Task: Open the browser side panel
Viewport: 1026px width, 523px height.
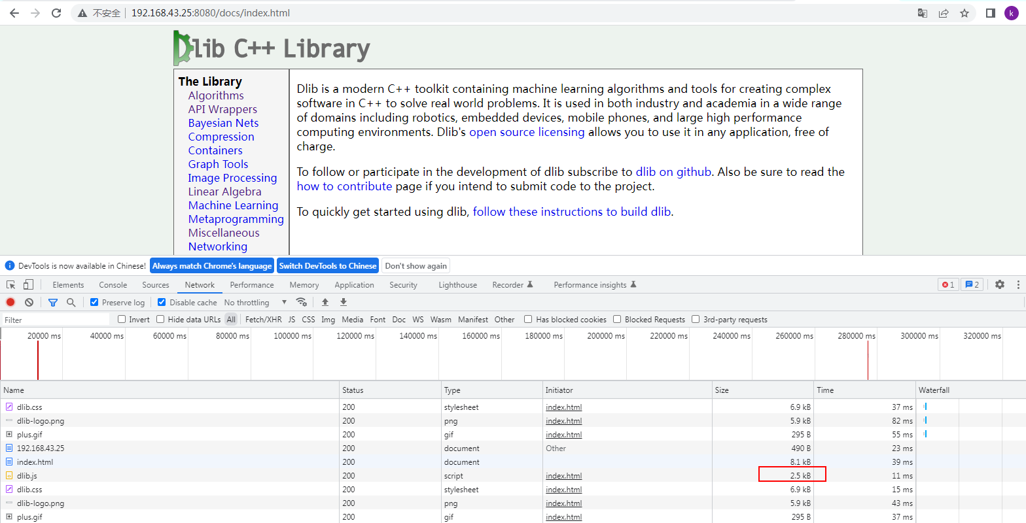Action: [x=991, y=13]
